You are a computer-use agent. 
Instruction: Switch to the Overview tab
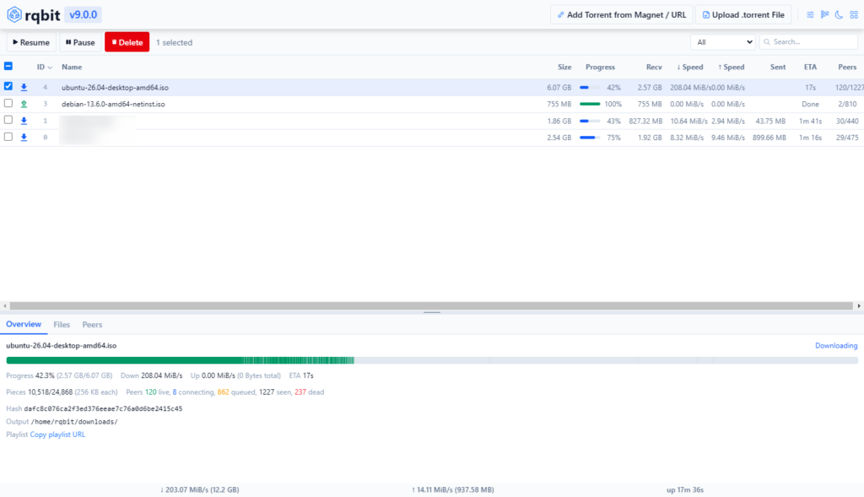(x=24, y=325)
